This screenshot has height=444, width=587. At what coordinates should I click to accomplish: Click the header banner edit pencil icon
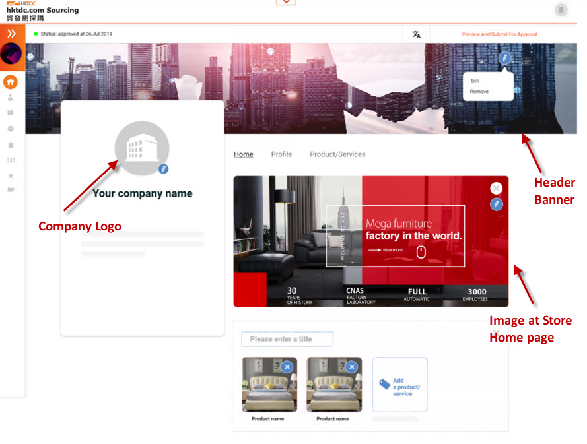click(504, 58)
